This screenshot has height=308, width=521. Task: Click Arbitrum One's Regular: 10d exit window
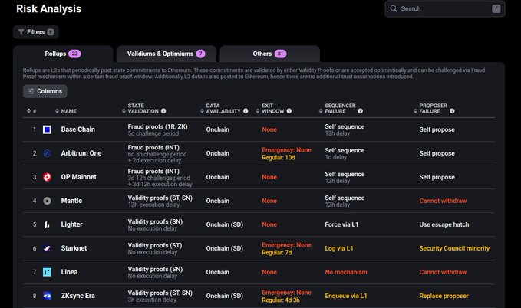[278, 158]
